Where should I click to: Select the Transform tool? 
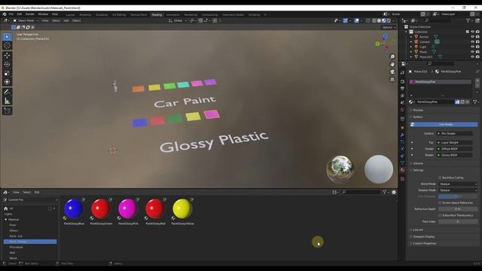pos(7,82)
